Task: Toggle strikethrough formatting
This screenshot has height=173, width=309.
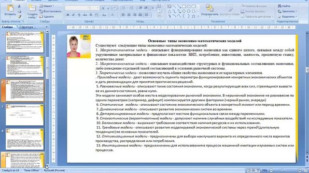Action: tap(85, 15)
